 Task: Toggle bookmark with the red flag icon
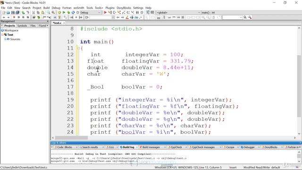[14, 17]
